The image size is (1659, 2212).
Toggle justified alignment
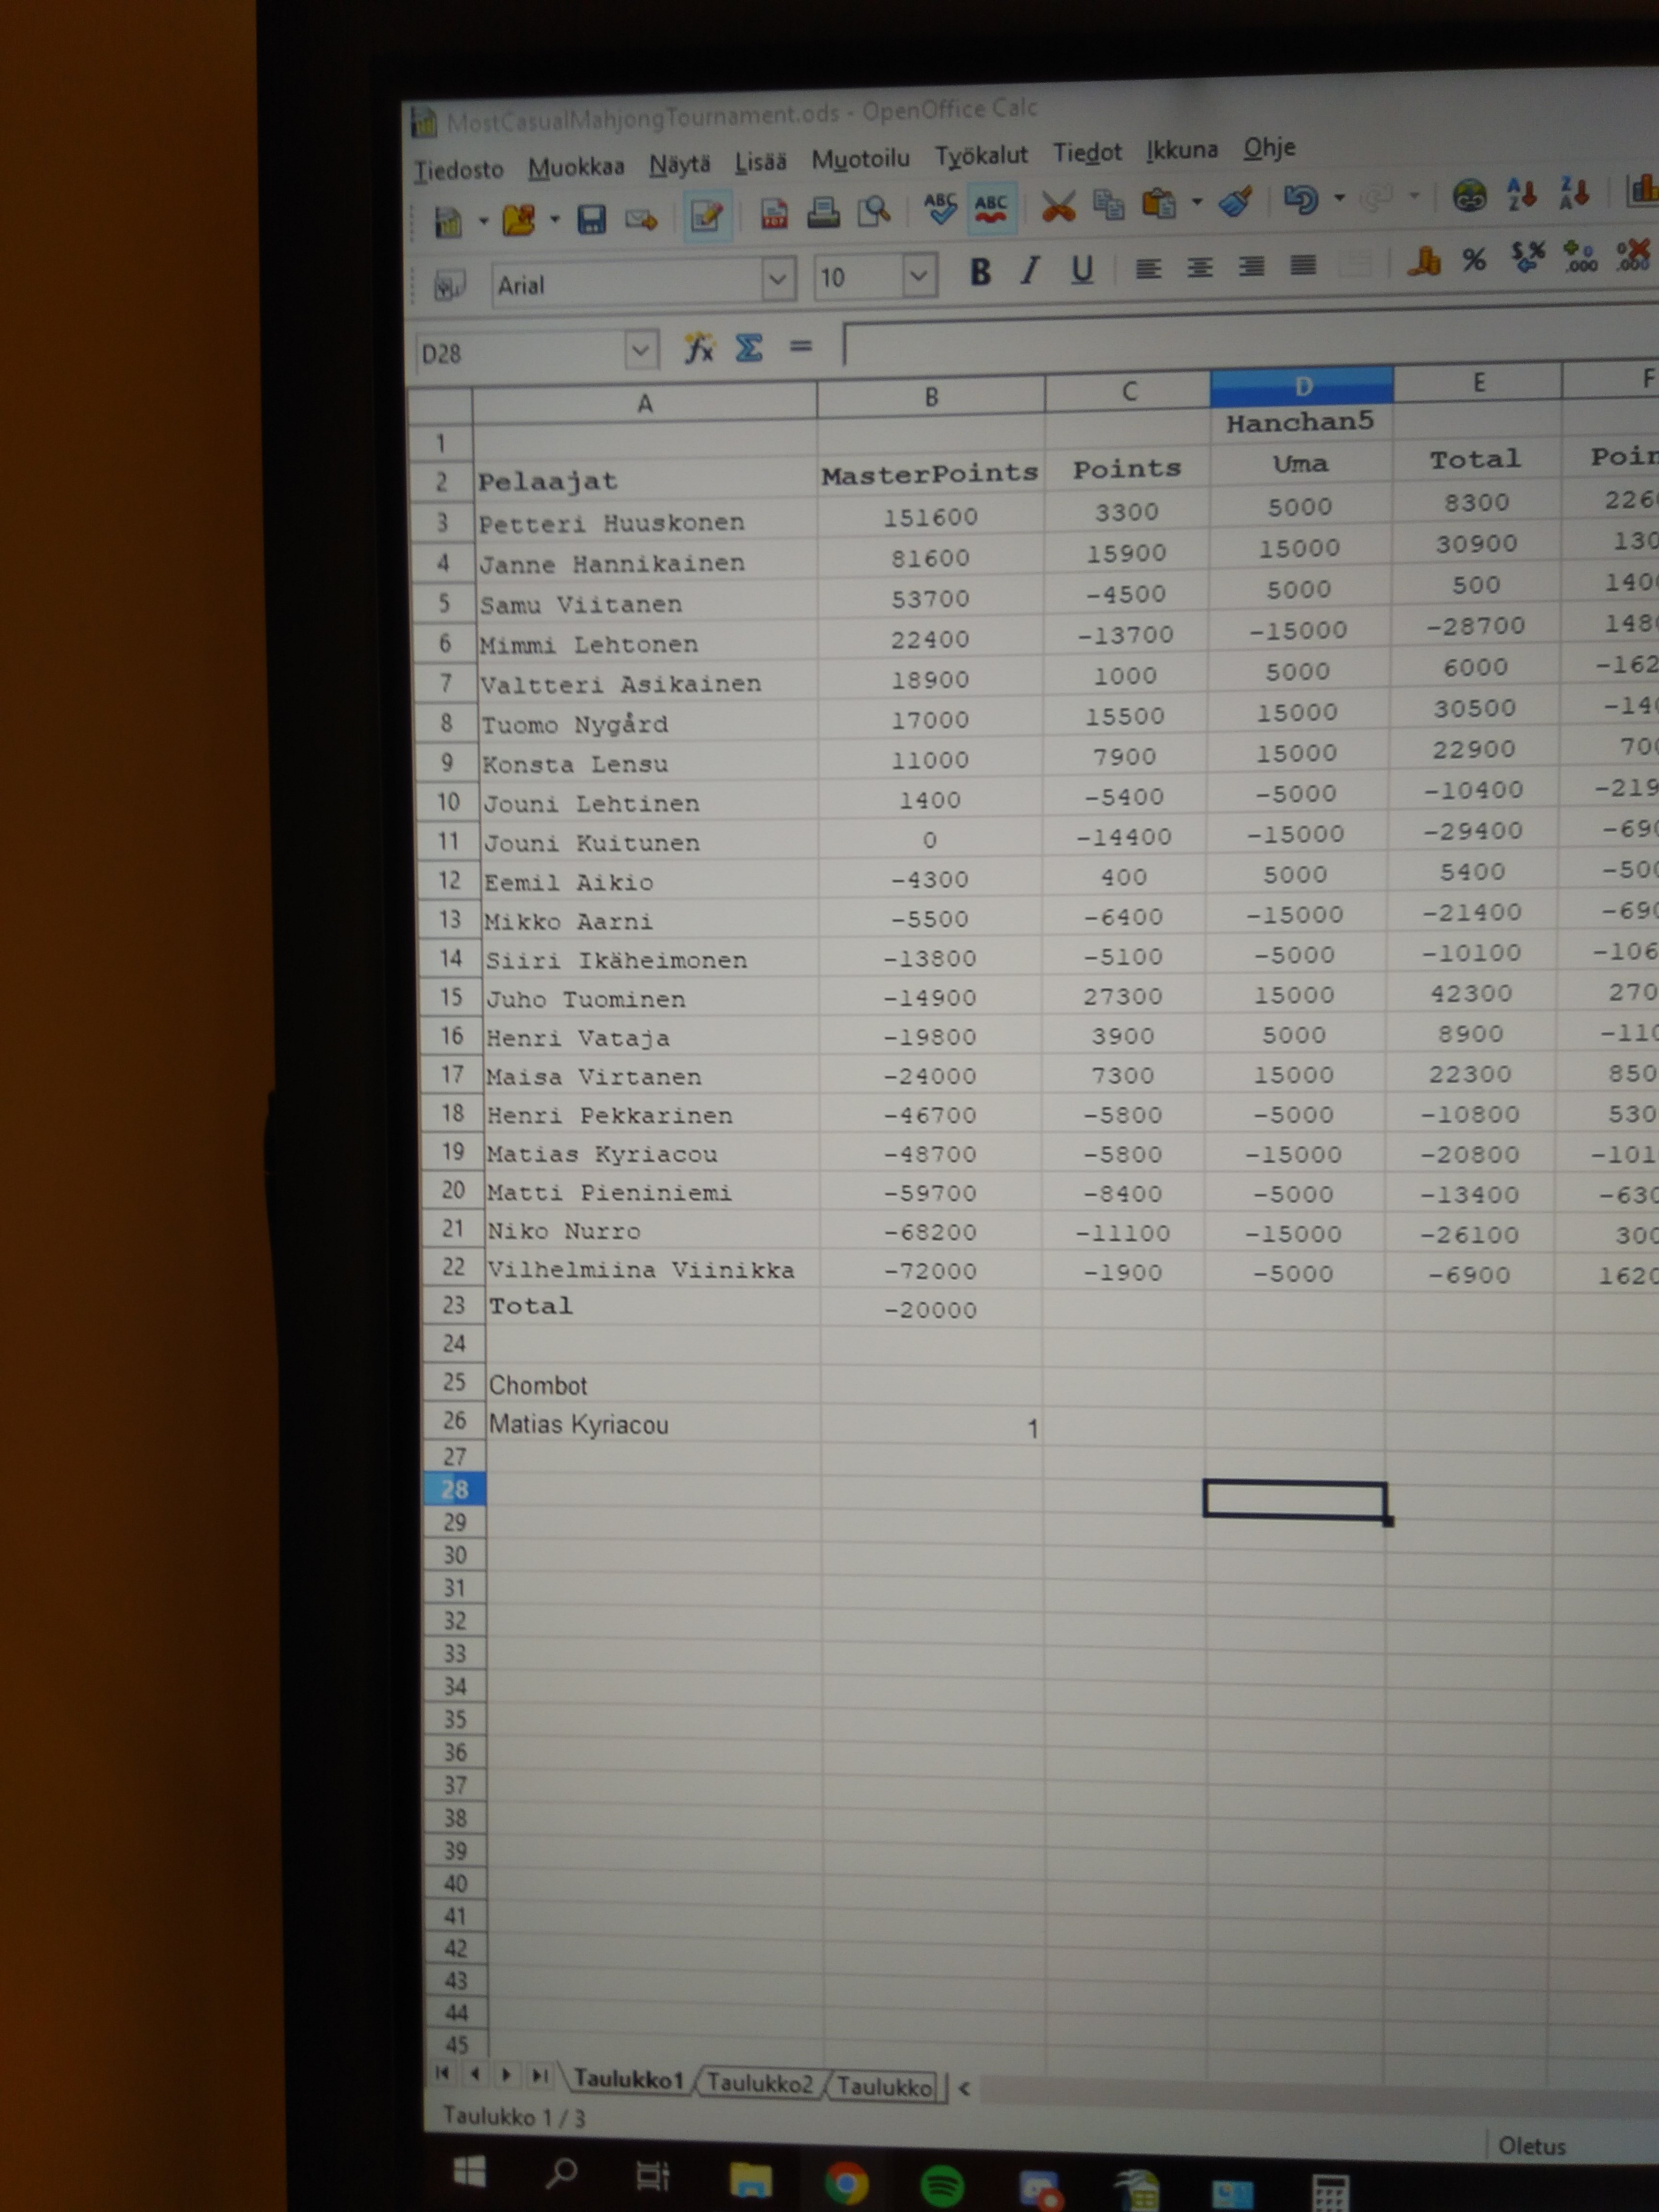click(1302, 266)
